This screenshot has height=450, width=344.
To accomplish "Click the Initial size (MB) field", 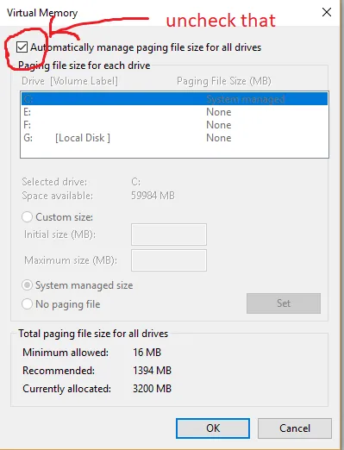I will coord(169,234).
